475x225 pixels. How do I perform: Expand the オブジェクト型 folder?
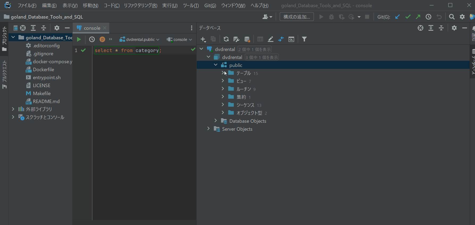pos(223,113)
